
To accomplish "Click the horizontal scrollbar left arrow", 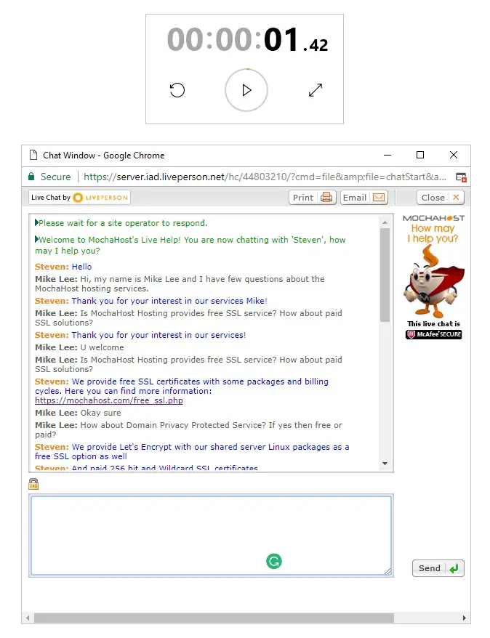I will (28, 618).
